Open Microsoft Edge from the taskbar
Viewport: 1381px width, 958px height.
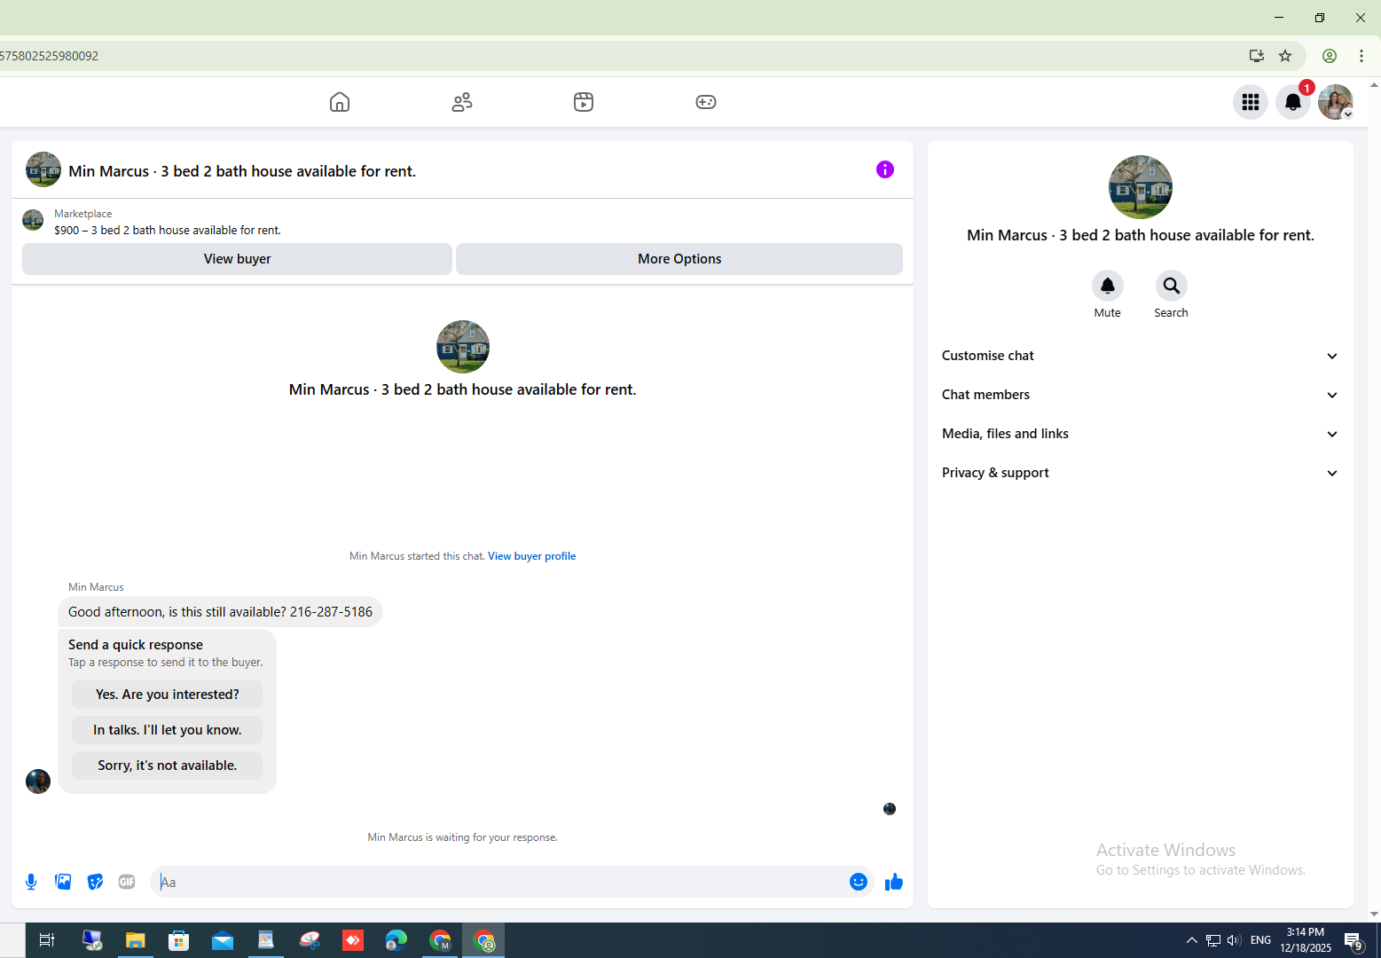click(396, 940)
